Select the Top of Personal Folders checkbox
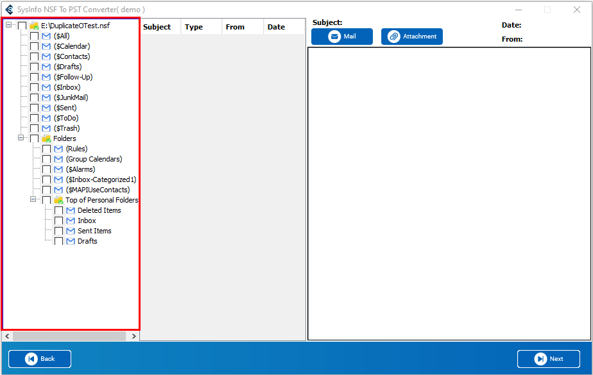Viewport: 593px width, 375px height. click(x=46, y=200)
